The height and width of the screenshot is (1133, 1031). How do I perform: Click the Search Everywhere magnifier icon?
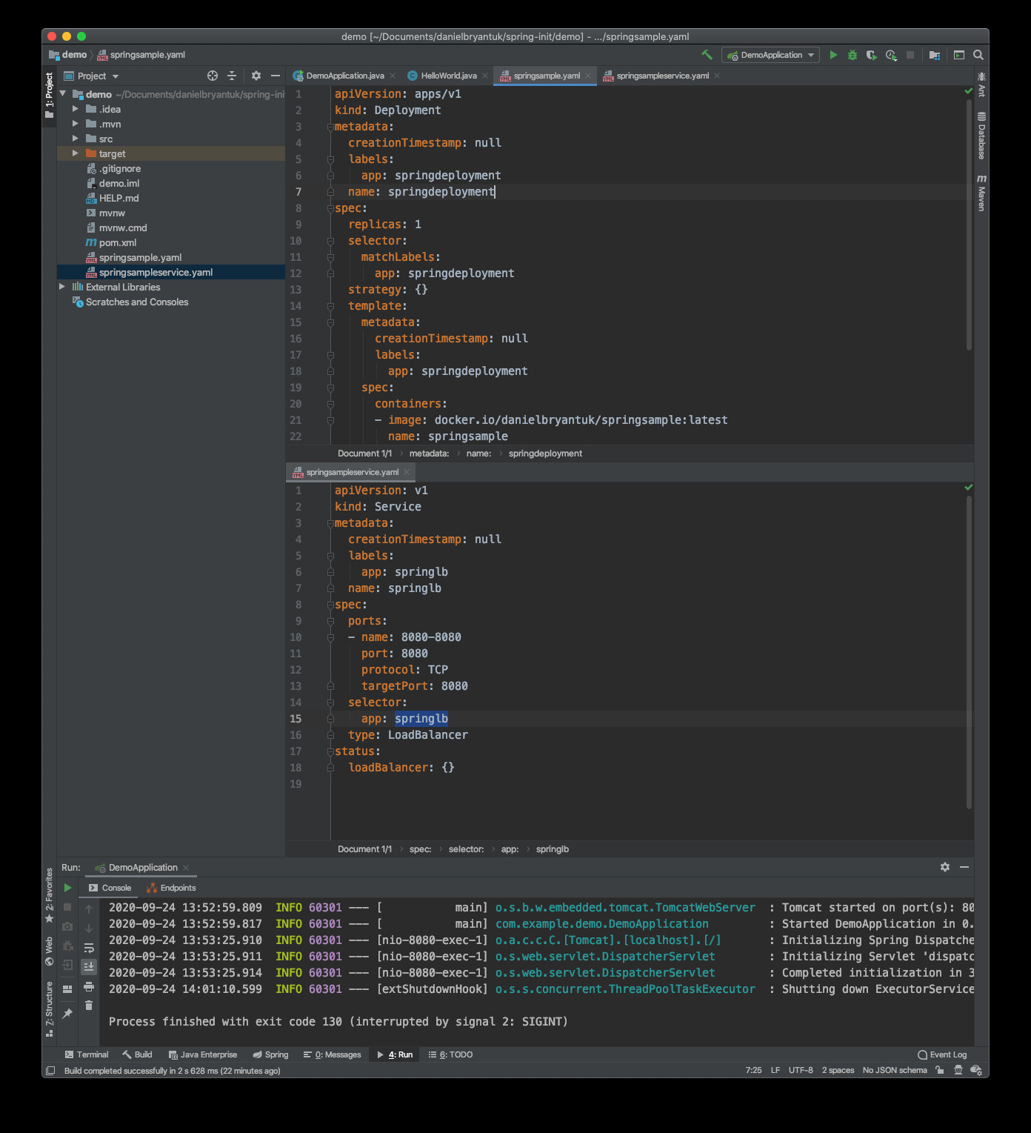click(978, 55)
